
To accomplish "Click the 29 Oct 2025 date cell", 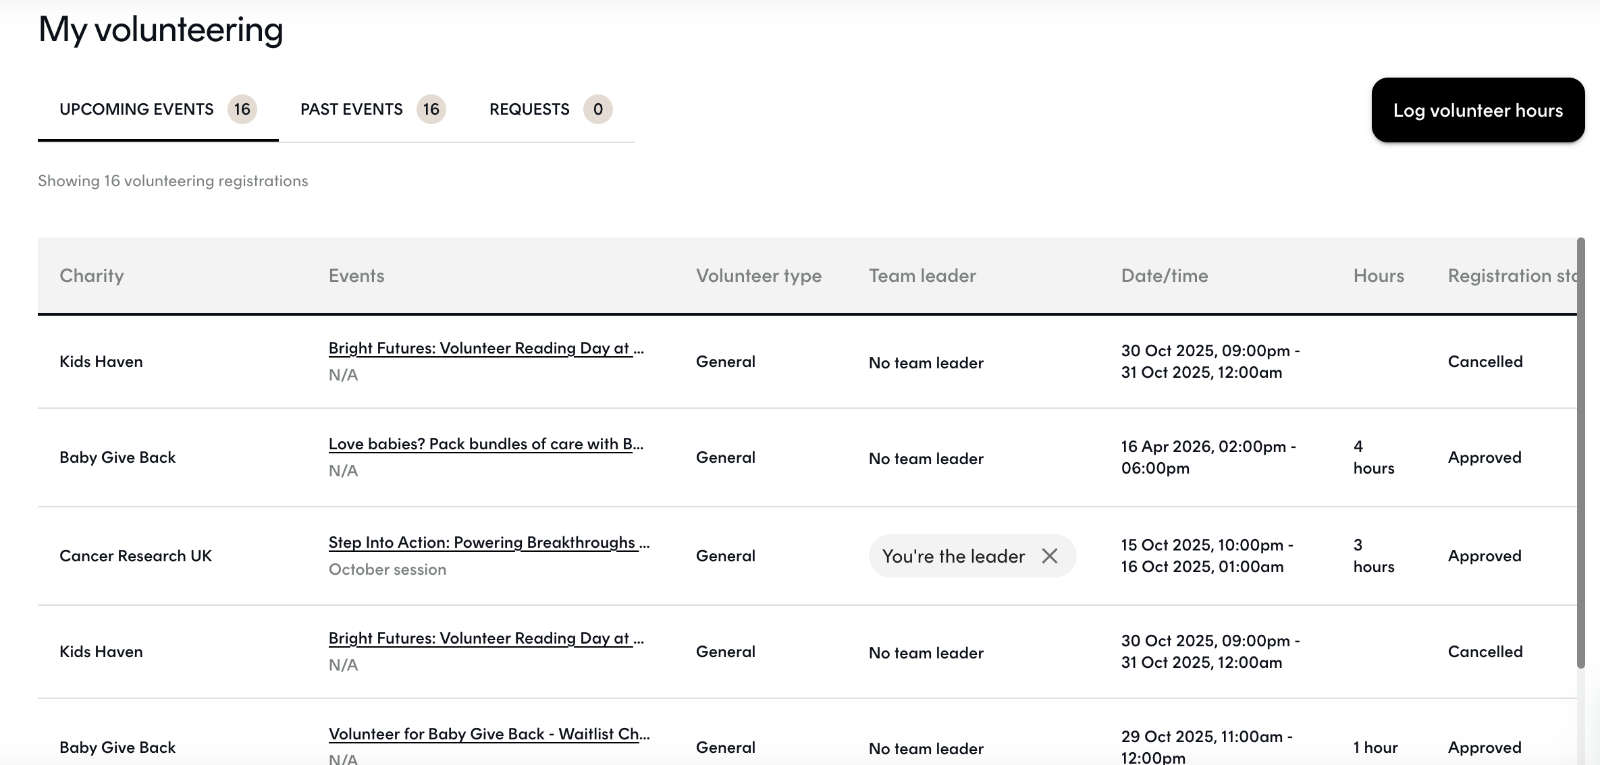I will click(1207, 747).
